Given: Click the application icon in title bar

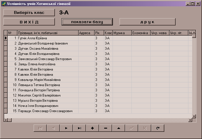Looking at the screenshot, I should pos(4,4).
